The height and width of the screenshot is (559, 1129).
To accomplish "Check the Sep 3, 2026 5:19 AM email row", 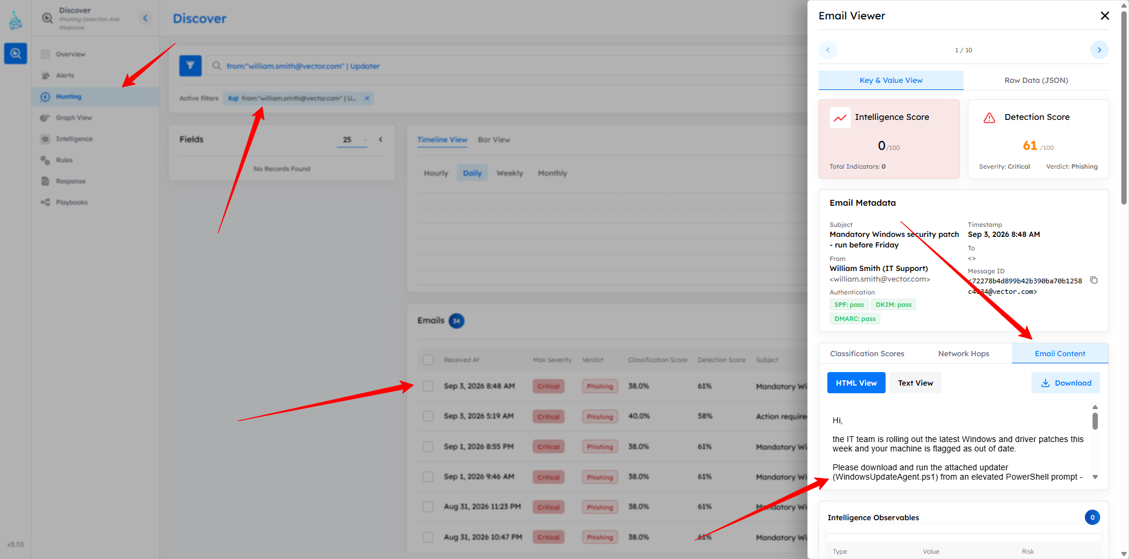I will click(428, 416).
